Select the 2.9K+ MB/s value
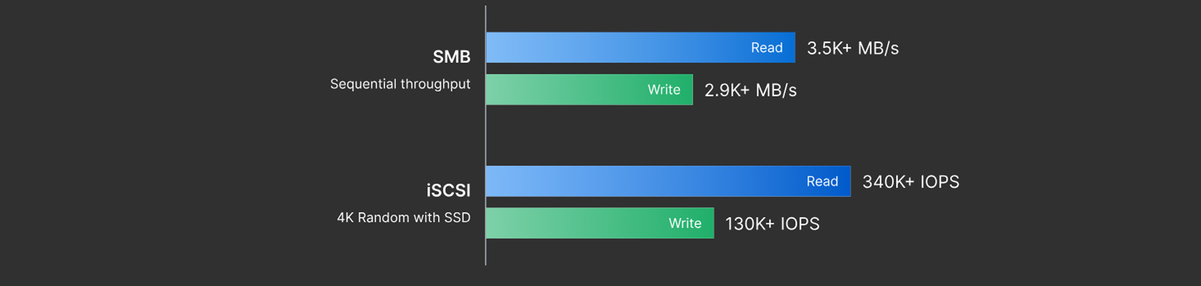Image resolution: width=1201 pixels, height=286 pixels. coord(750,91)
